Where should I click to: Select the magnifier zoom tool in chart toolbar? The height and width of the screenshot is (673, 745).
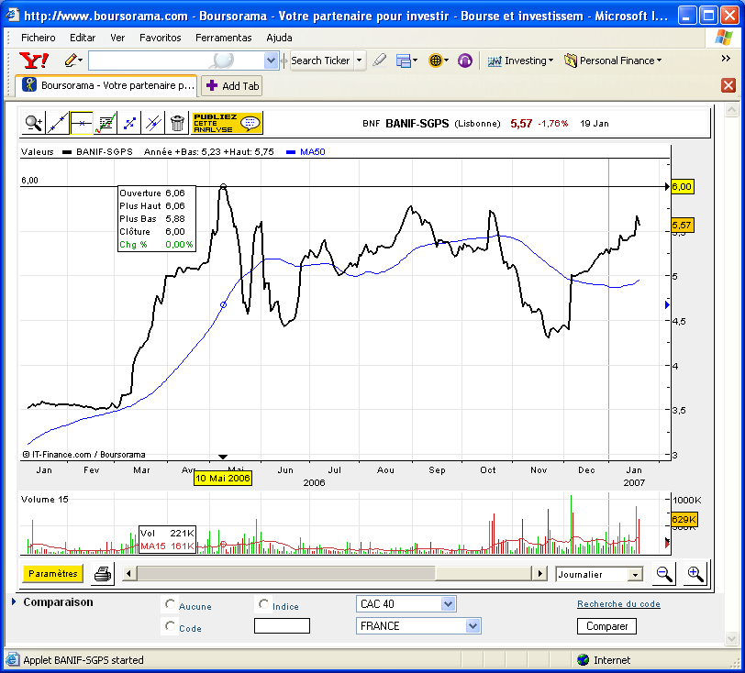(x=34, y=123)
